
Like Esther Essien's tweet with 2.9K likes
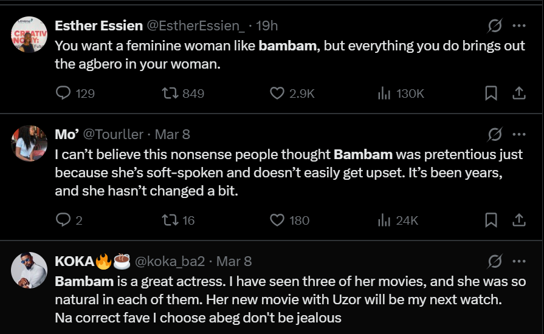277,93
